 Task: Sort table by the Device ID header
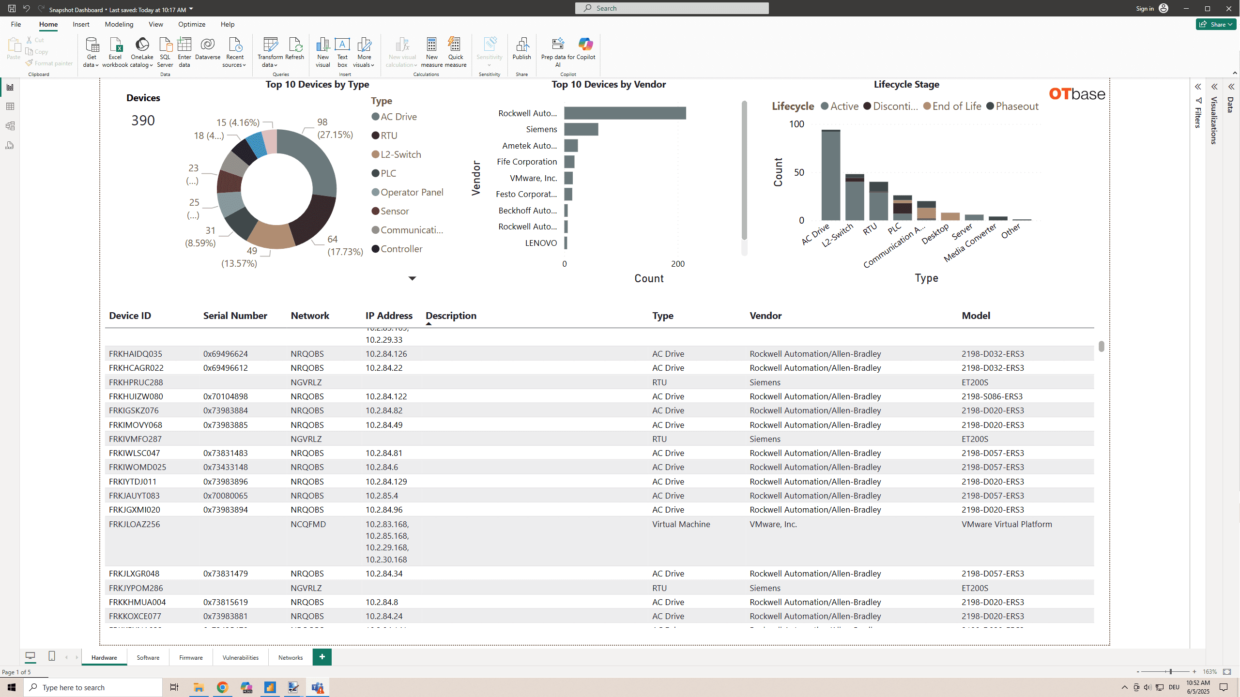coord(130,316)
